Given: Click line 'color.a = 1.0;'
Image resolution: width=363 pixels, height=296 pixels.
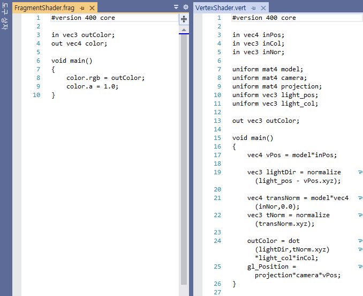Looking at the screenshot, I should tap(93, 86).
